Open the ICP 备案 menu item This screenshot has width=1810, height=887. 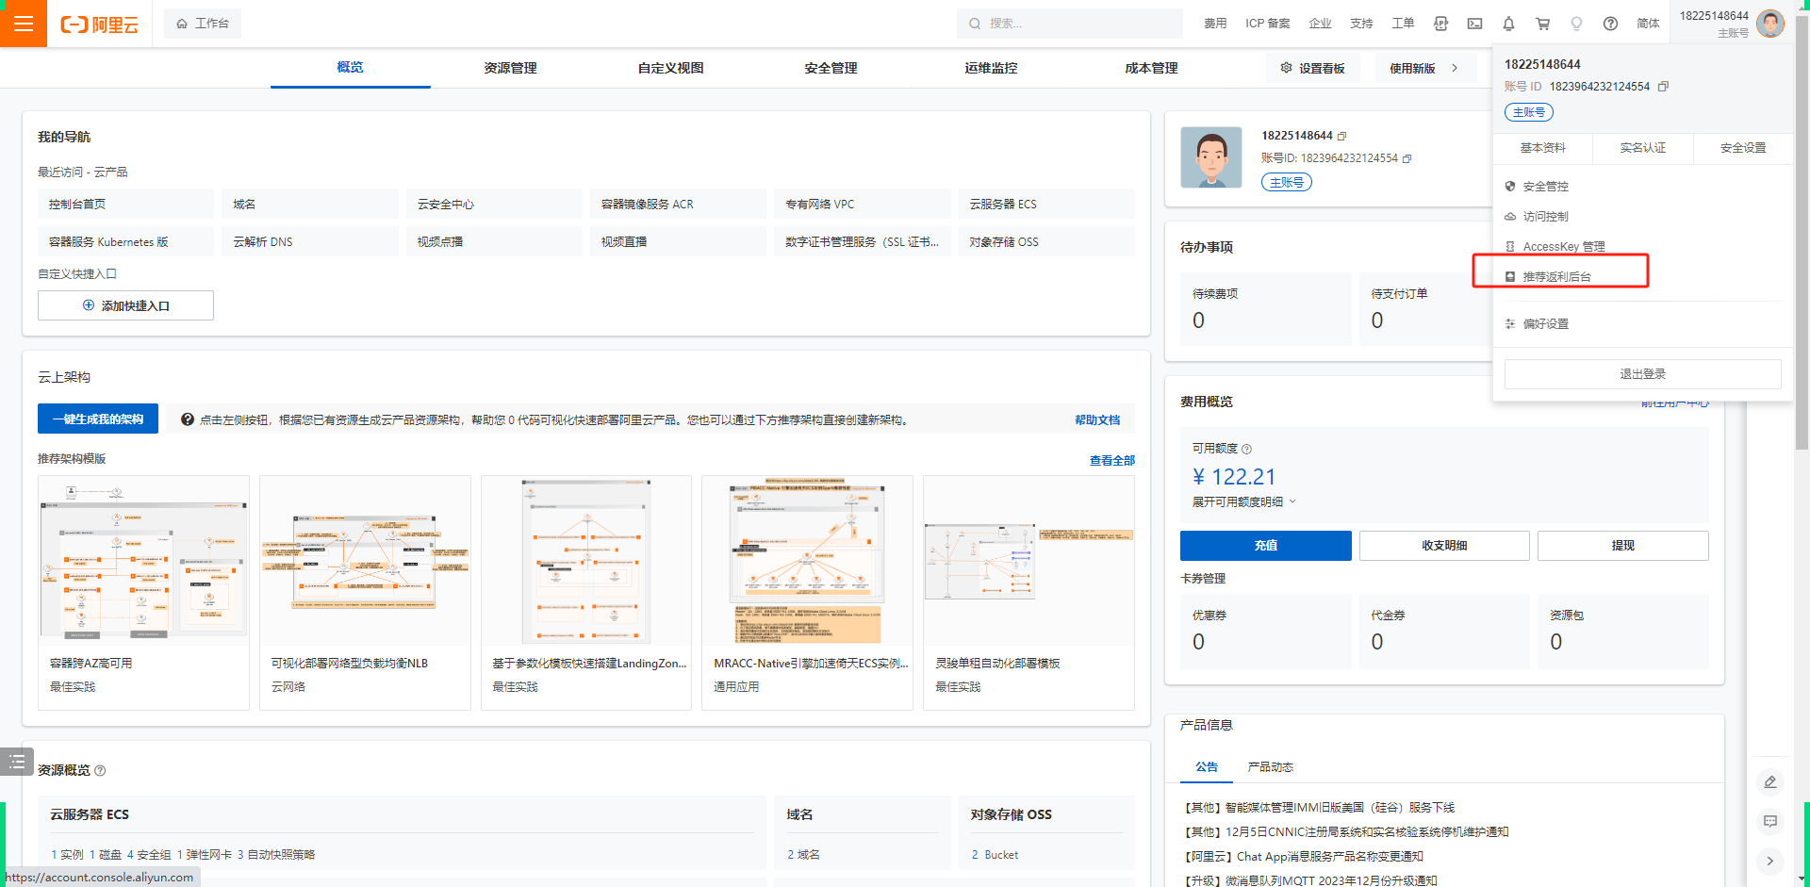tap(1267, 24)
